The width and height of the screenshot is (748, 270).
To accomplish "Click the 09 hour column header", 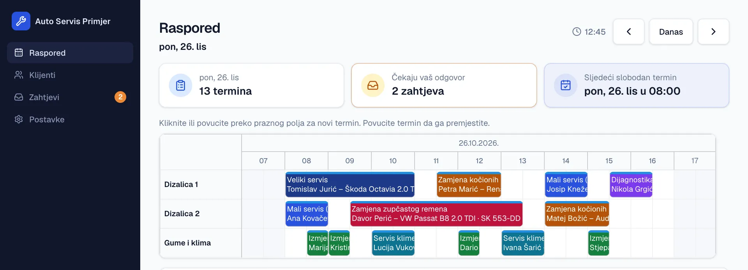I will (x=350, y=161).
